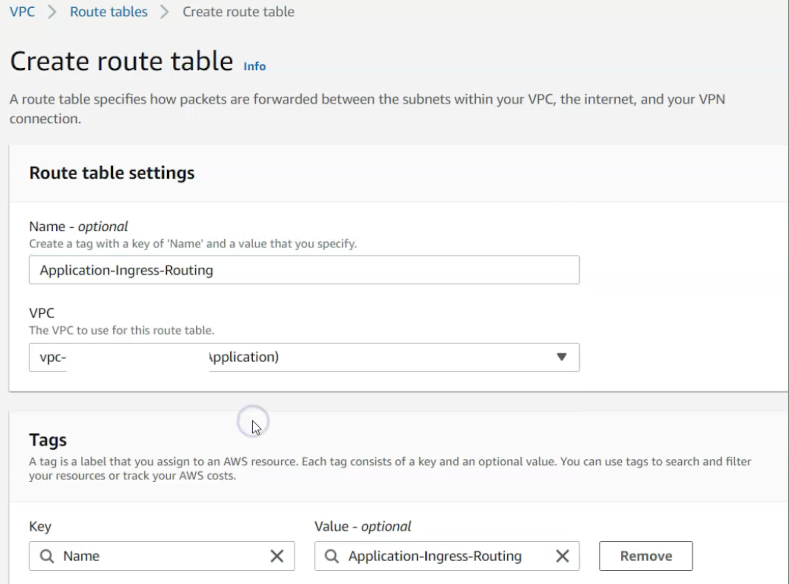
Task: Clear the Key field with X icon
Action: click(277, 556)
